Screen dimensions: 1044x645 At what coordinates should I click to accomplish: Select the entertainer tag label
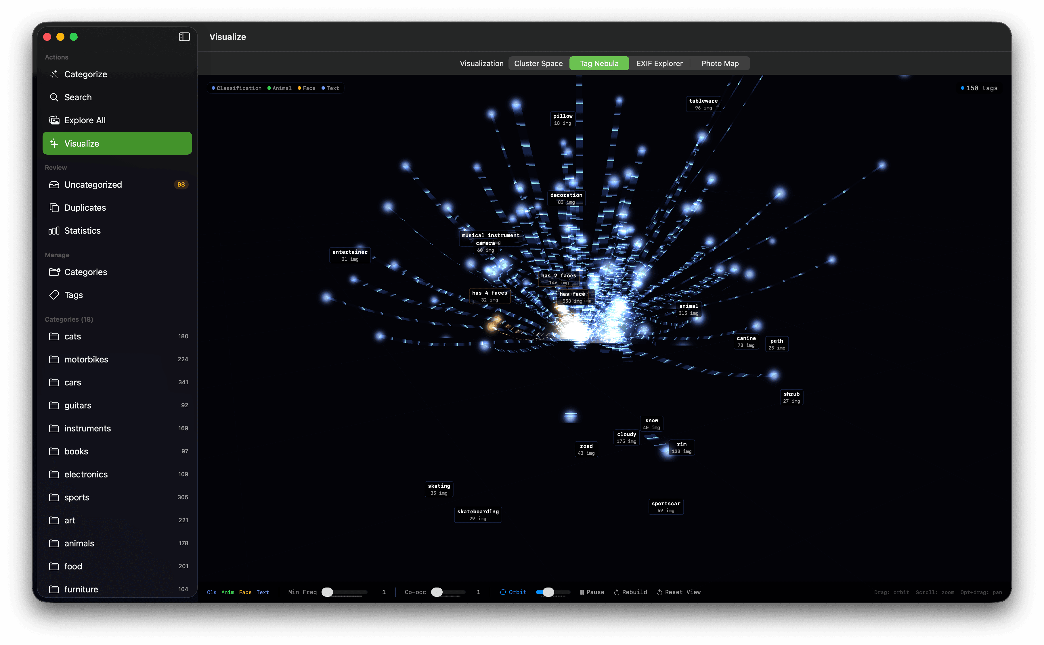click(x=349, y=255)
